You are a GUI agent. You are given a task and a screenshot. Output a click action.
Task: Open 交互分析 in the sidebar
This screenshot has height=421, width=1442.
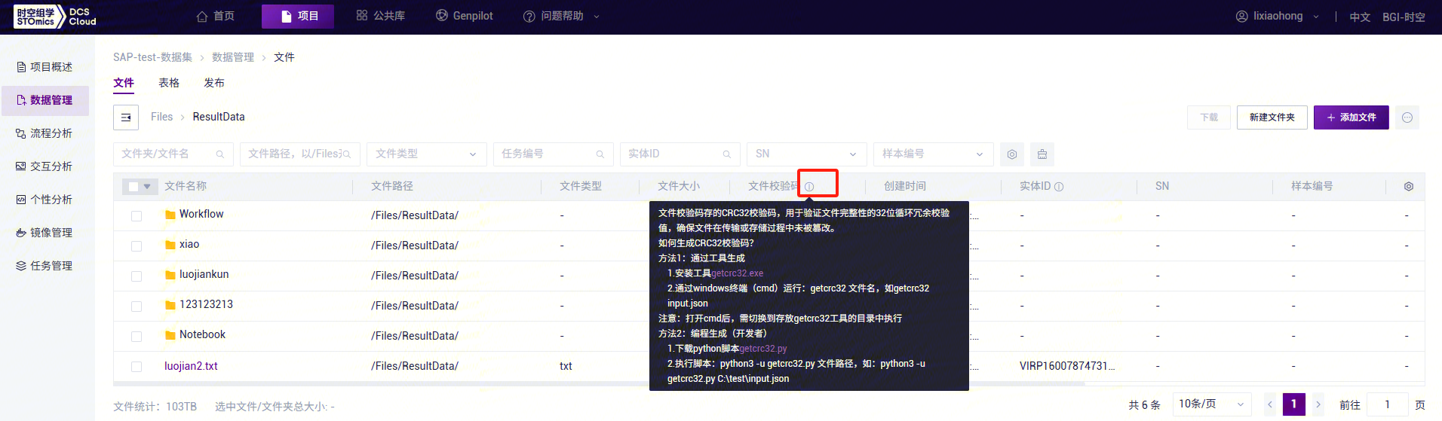point(45,166)
